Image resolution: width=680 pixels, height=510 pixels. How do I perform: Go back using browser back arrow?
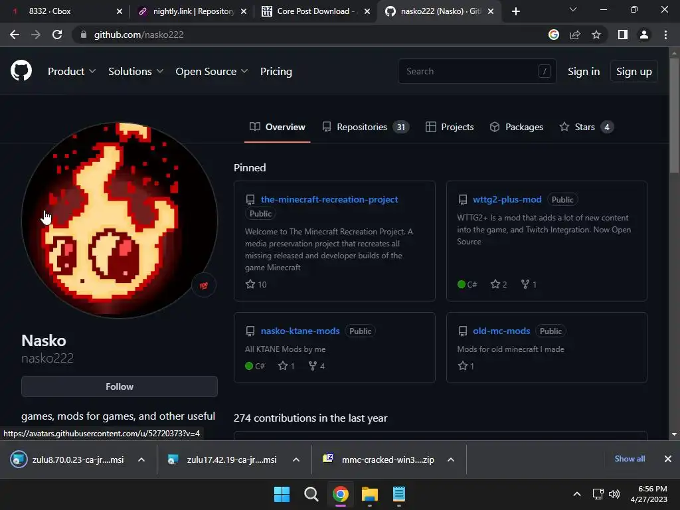pos(15,35)
